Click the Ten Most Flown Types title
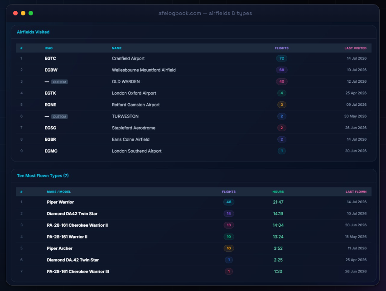386x291 pixels. [43, 176]
